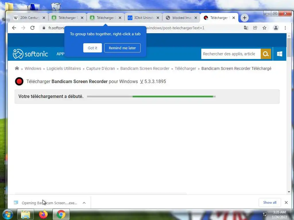
Task: Click the share page icon in address bar
Action: pyautogui.click(x=255, y=28)
